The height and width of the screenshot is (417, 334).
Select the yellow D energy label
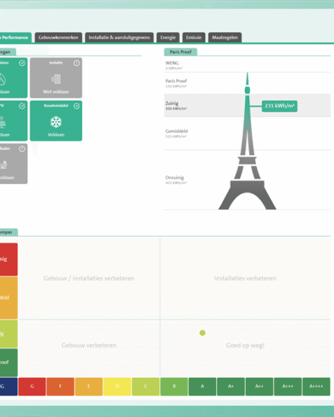coord(117,386)
